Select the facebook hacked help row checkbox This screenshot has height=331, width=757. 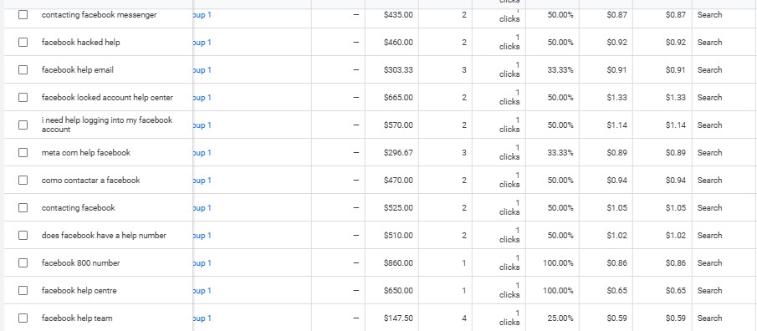tap(23, 42)
